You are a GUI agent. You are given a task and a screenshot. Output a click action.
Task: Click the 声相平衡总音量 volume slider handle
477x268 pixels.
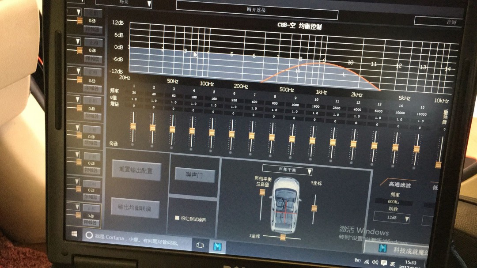[x=262, y=192]
